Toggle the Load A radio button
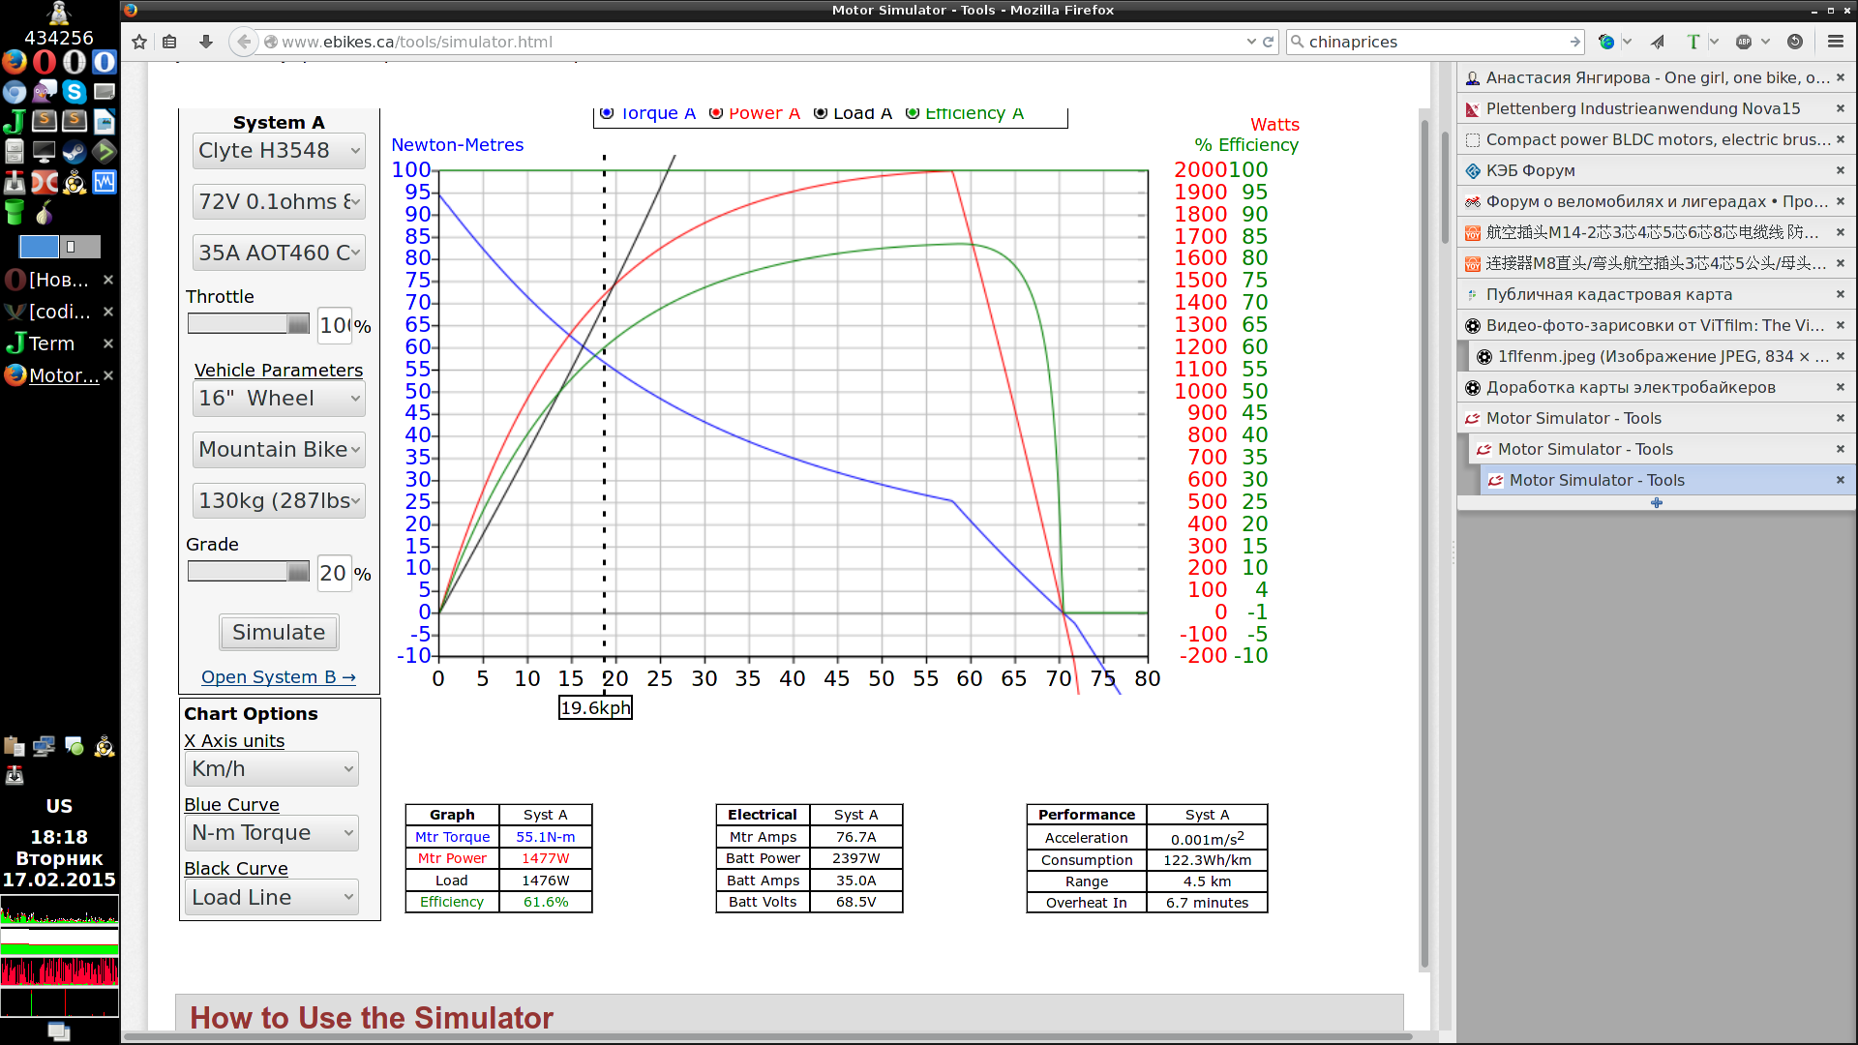This screenshot has height=1045, width=1858. pyautogui.click(x=821, y=113)
